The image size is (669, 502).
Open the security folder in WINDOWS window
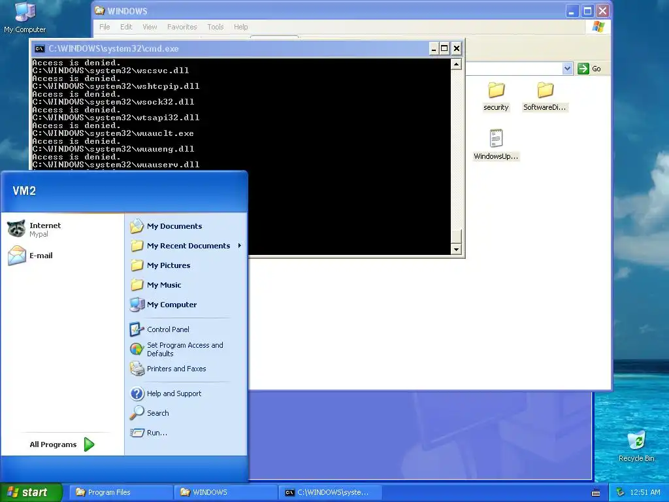[x=496, y=97]
